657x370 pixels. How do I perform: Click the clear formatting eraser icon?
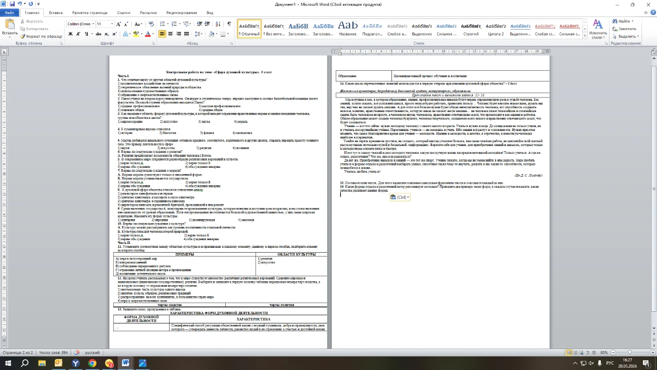[151, 24]
